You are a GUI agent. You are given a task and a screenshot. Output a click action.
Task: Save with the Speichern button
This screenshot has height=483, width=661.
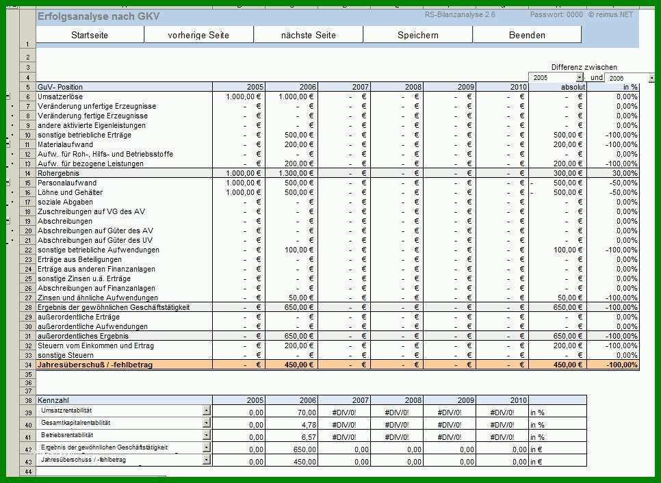click(418, 35)
